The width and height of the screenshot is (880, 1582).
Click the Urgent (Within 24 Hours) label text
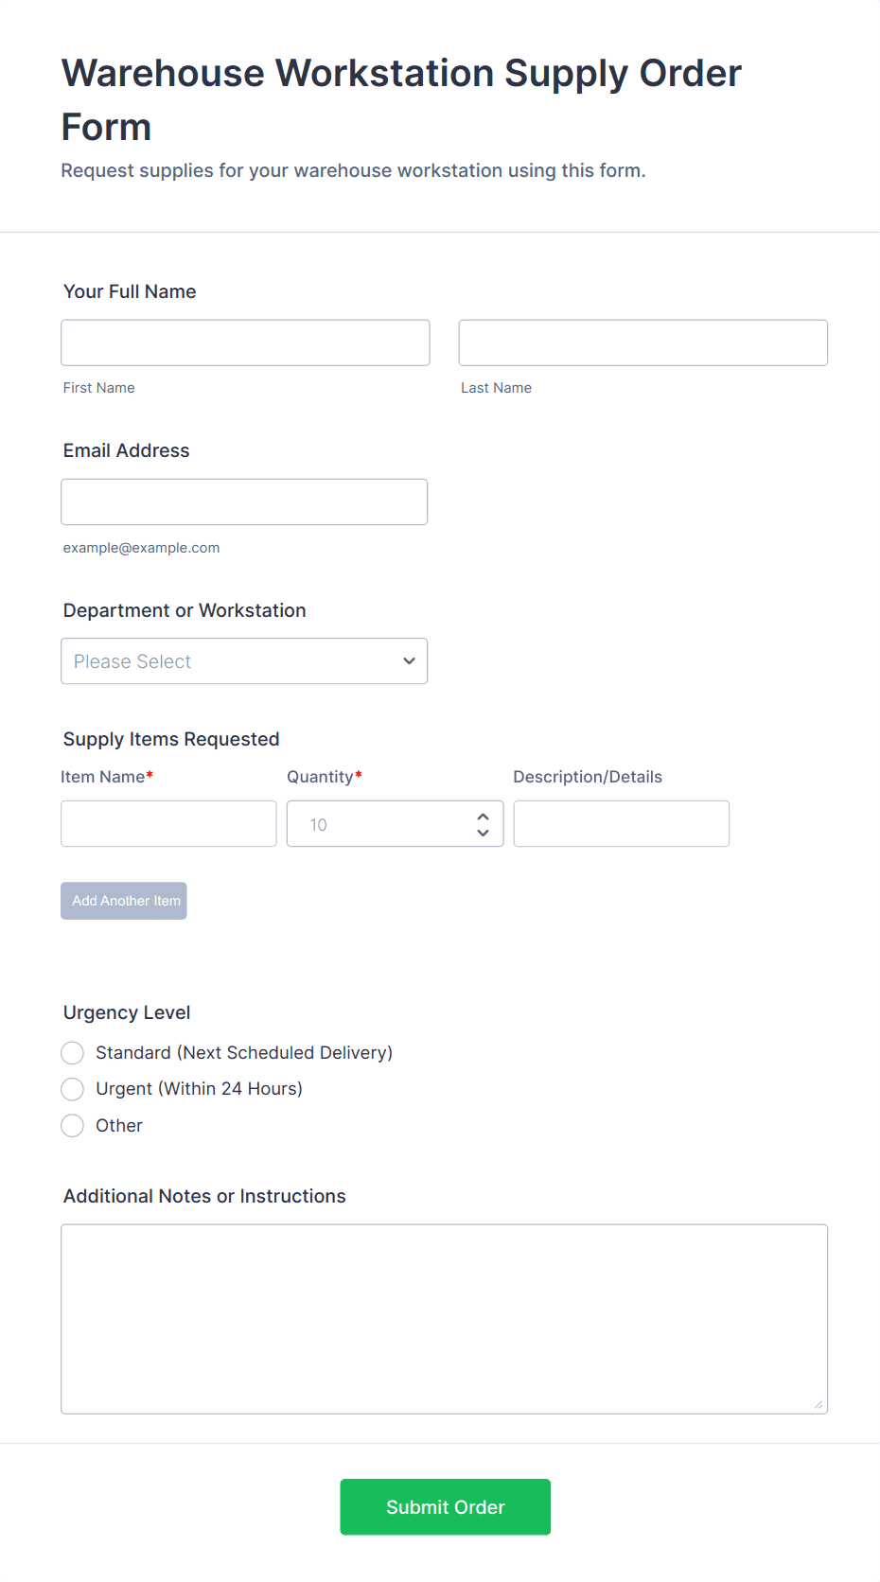pos(200,1089)
